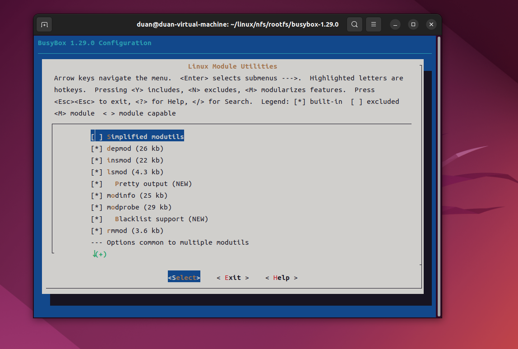The width and height of the screenshot is (518, 349).
Task: Click the 'BusyBox 1.29.0 Configuration' title text
Action: pos(94,43)
